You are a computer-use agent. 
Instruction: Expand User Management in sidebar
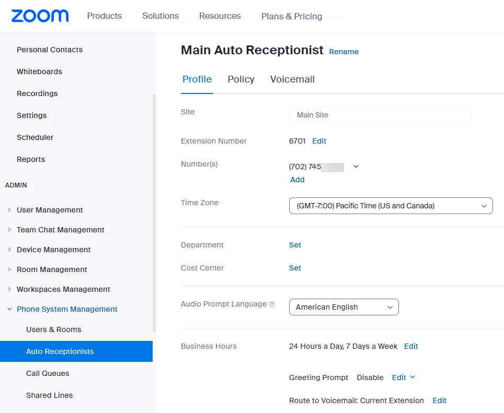50,210
